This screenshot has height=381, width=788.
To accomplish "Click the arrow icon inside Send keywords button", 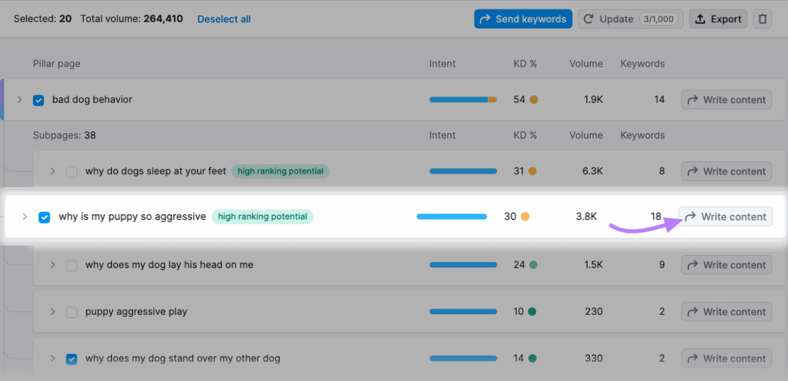I will 486,19.
